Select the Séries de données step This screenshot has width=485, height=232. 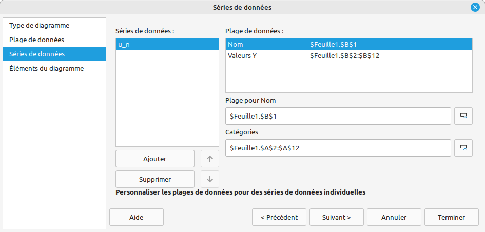tap(37, 54)
